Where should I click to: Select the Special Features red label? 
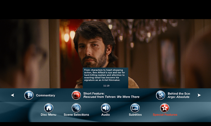point(165,115)
